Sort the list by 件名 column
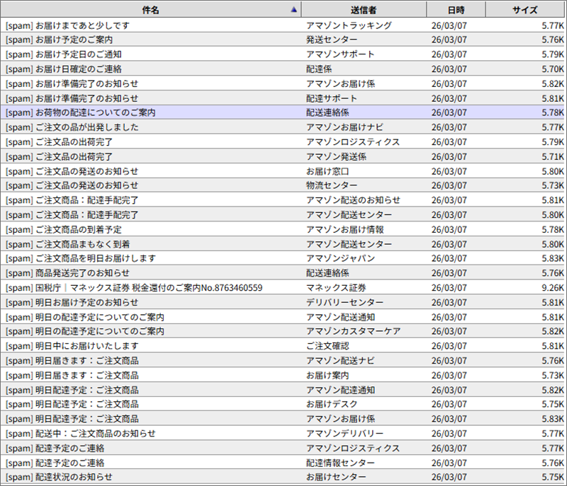567x486 pixels. coord(150,10)
